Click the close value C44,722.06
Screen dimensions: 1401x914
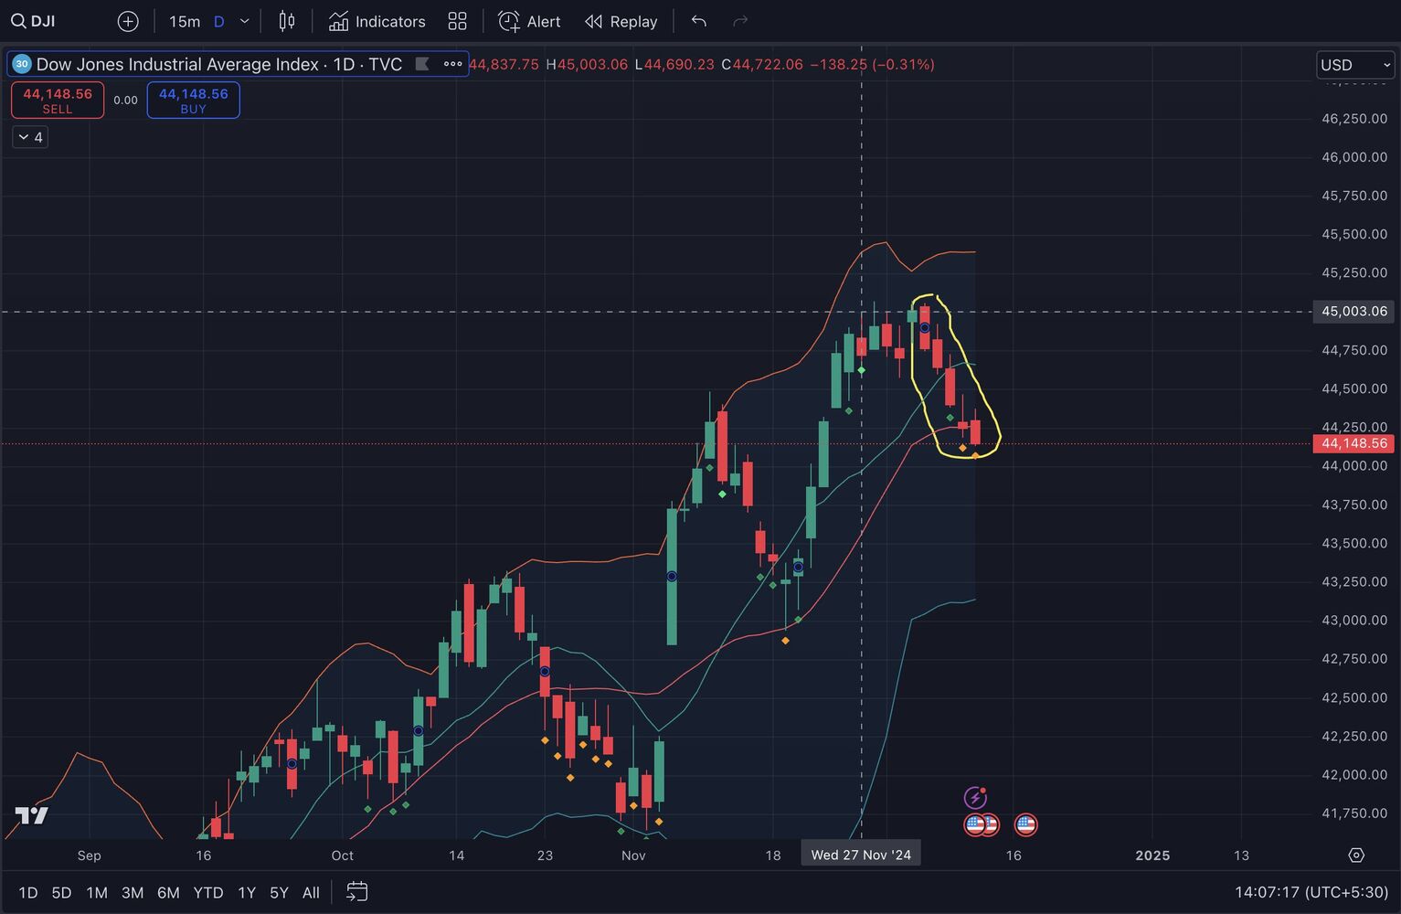(762, 64)
